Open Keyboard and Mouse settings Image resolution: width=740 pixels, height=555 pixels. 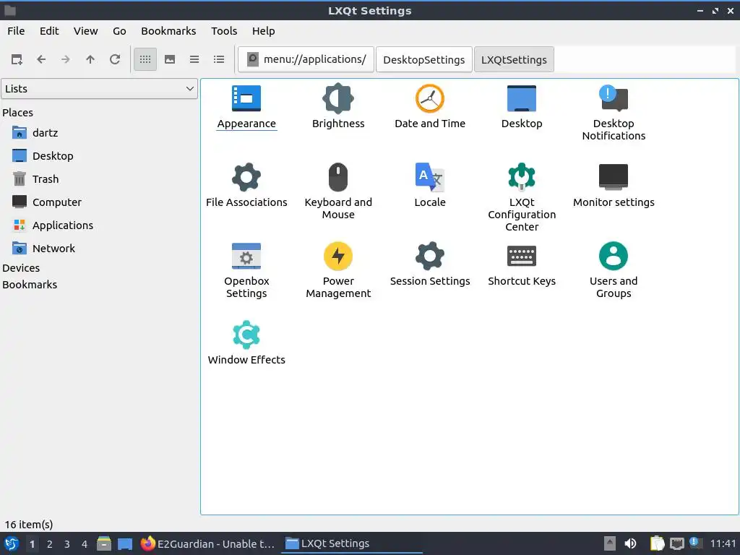point(338,178)
